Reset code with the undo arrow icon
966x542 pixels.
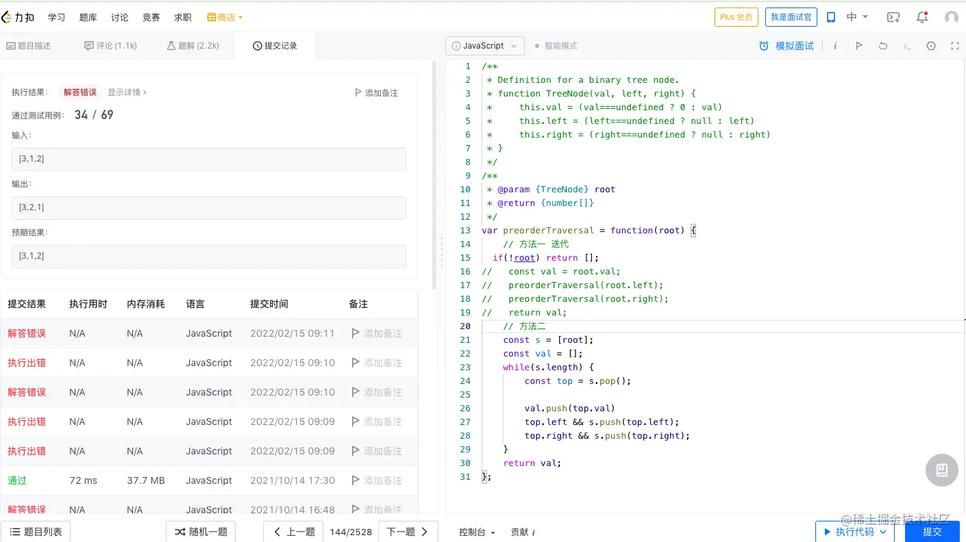tap(883, 46)
